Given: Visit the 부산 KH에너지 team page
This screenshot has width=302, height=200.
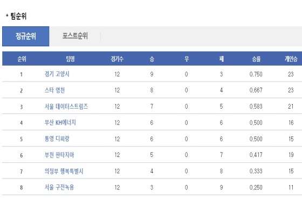Looking at the screenshot, I should click(60, 123).
